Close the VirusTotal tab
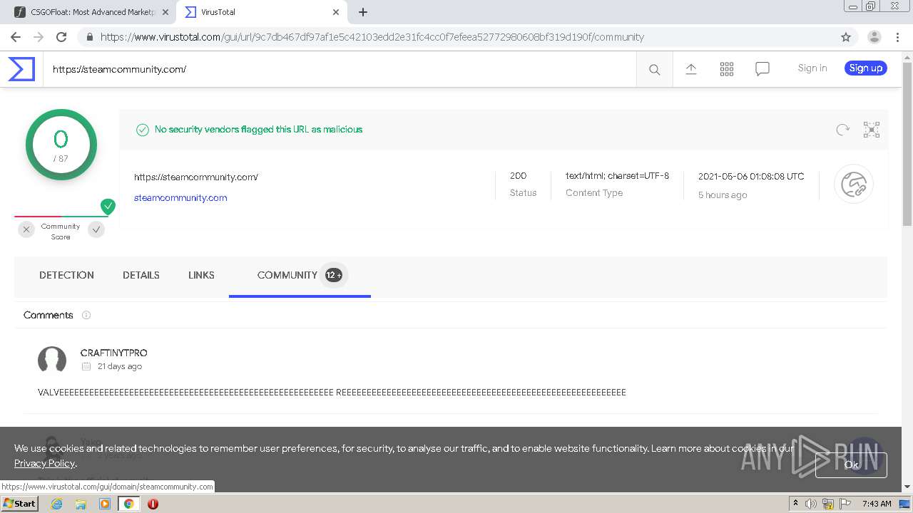The height and width of the screenshot is (513, 913). pyautogui.click(x=336, y=12)
